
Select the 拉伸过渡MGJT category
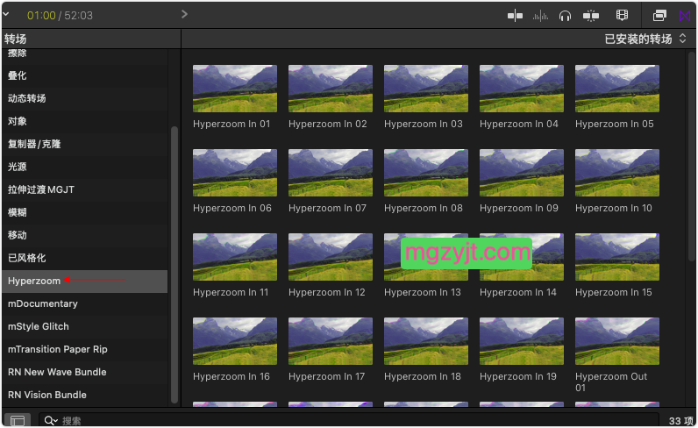[x=84, y=189]
